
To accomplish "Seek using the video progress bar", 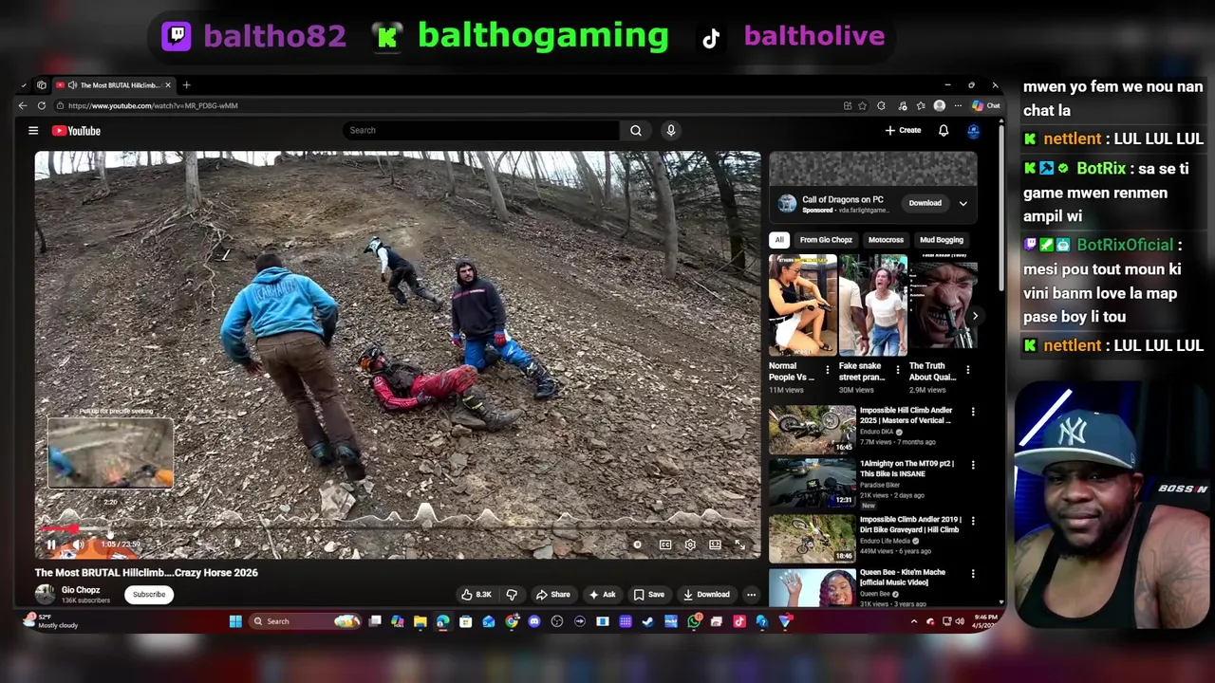I will click(398, 530).
